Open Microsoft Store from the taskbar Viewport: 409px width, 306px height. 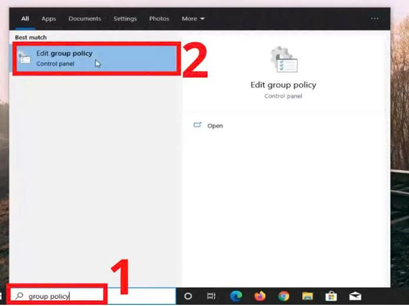click(x=331, y=296)
